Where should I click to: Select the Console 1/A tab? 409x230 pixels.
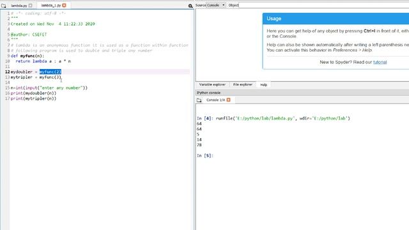click(x=215, y=100)
